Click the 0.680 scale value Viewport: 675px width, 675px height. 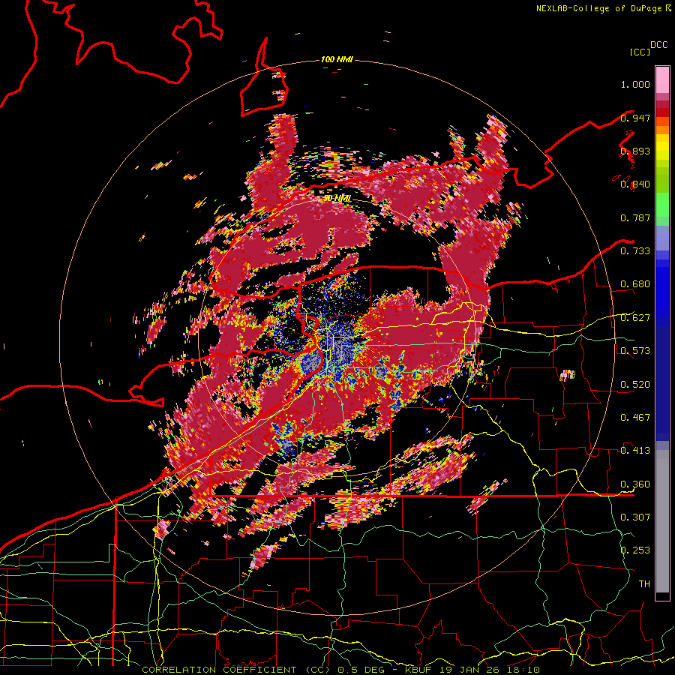click(635, 284)
